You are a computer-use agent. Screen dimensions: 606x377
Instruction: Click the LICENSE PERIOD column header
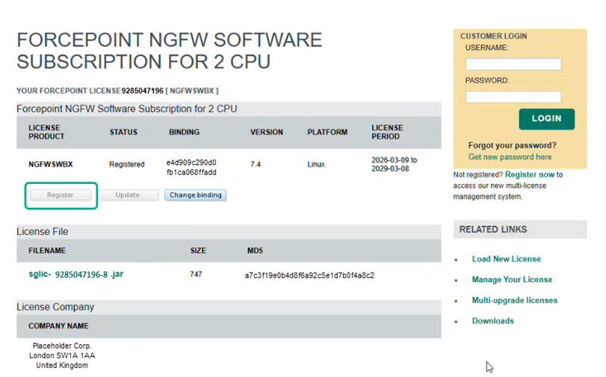click(x=387, y=132)
